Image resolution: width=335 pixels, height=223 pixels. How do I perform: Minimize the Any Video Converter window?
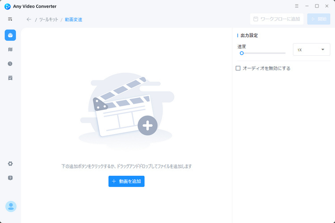pyautogui.click(x=307, y=6)
